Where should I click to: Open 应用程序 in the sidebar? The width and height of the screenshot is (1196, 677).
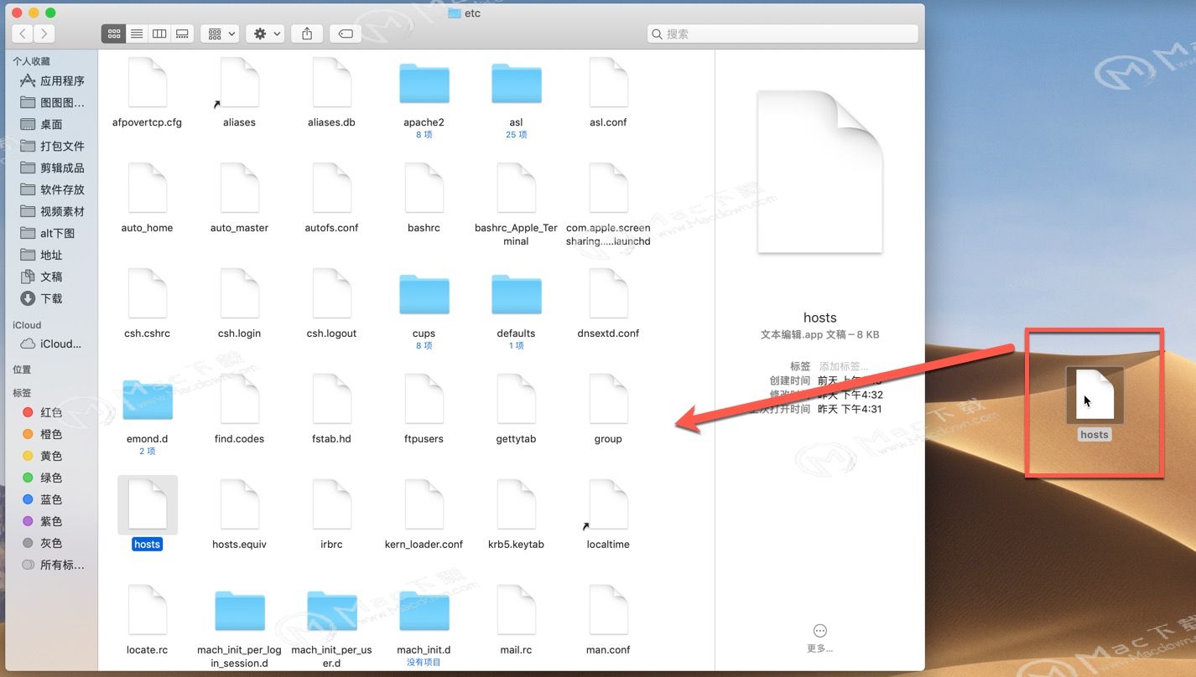[x=52, y=80]
